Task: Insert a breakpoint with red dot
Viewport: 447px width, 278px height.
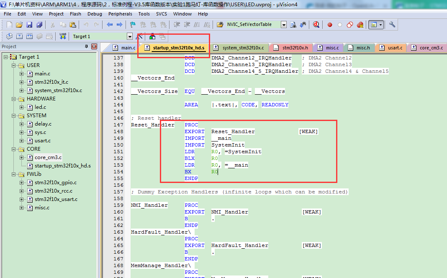Action: point(330,25)
